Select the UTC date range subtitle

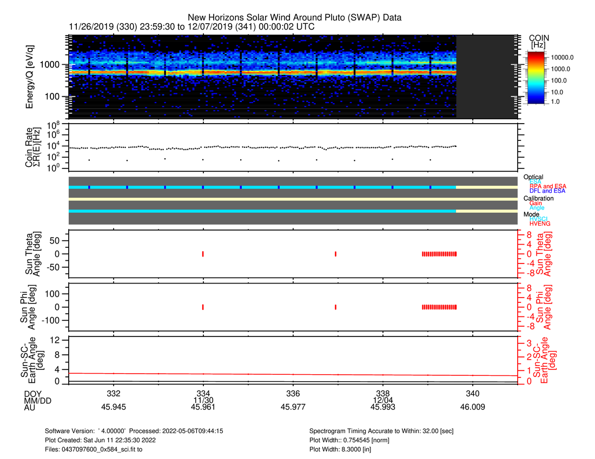(191, 26)
